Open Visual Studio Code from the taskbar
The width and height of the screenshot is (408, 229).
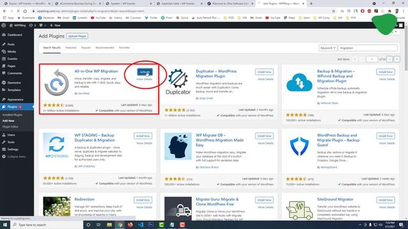click(140, 225)
